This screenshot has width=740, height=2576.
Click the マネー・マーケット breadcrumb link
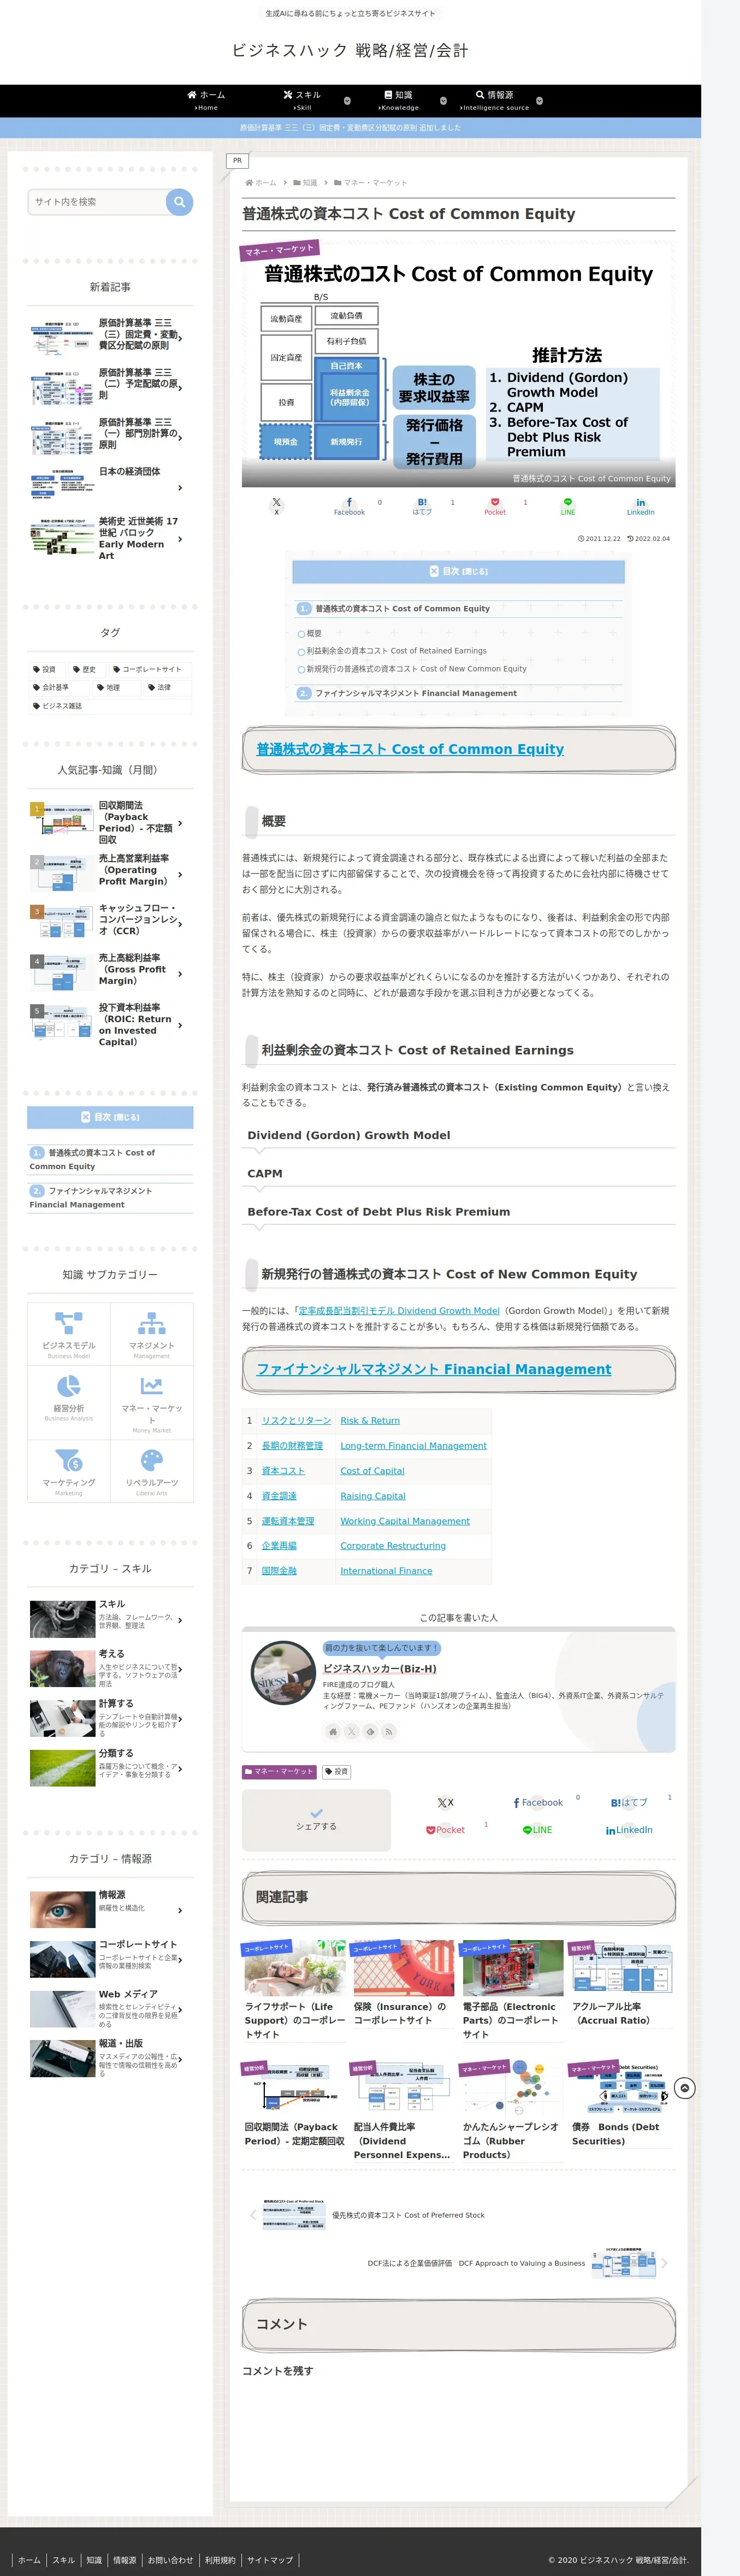pyautogui.click(x=375, y=183)
